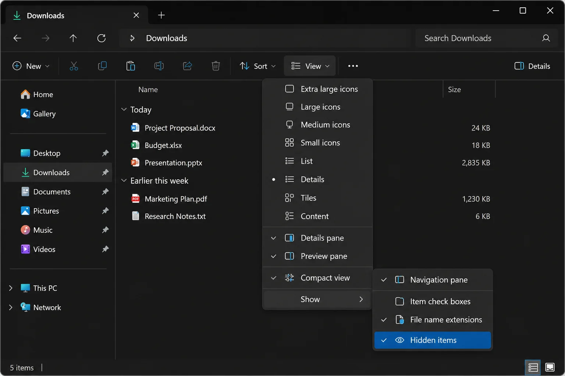This screenshot has height=376, width=565.
Task: Collapse the Today group
Action: [124, 109]
